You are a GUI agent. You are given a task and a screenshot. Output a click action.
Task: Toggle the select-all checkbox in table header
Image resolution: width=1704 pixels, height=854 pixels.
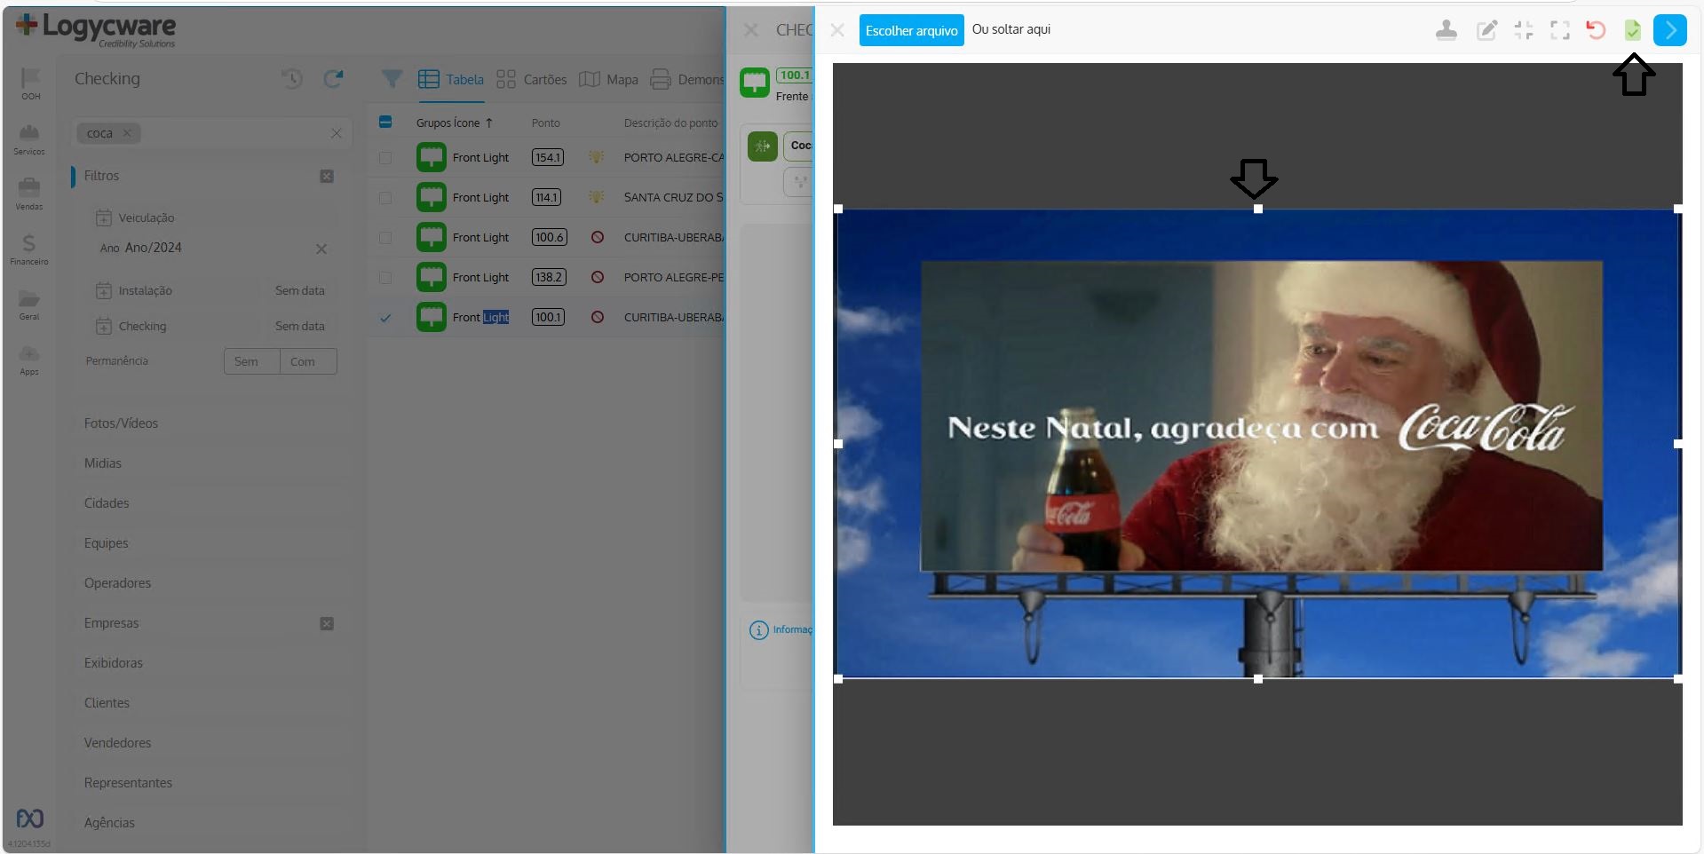(x=385, y=122)
